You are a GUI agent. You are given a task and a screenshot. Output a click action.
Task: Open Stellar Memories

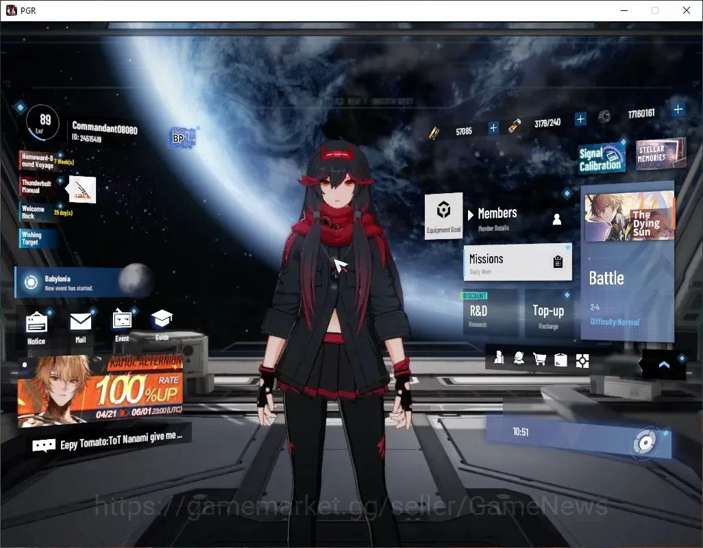click(x=660, y=153)
